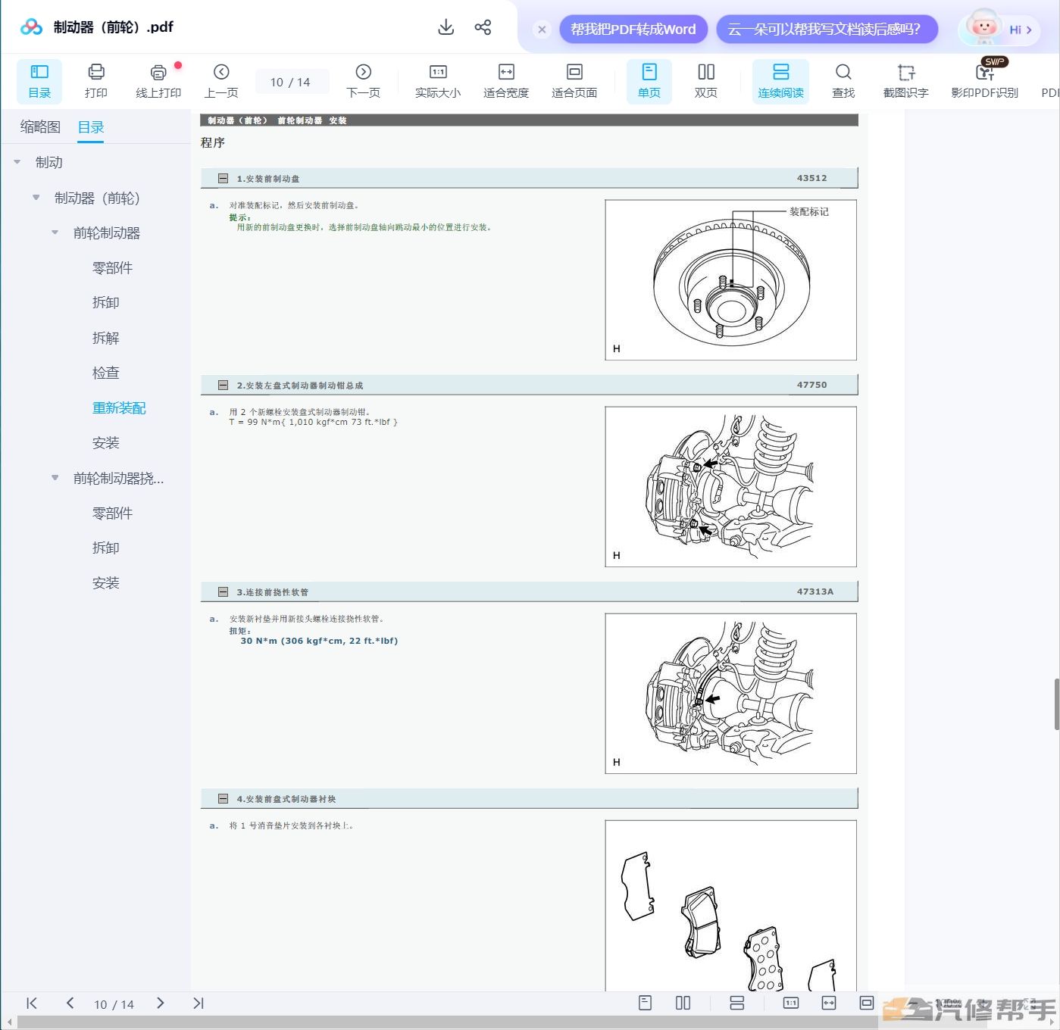Choose 适合宽度 fit width
The image size is (1060, 1030).
506,81
